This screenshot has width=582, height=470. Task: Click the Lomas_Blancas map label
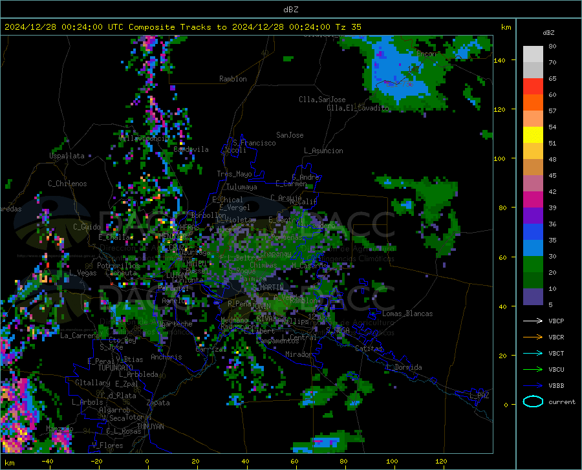pyautogui.click(x=407, y=314)
